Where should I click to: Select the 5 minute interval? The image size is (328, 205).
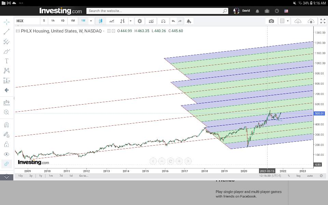[44, 21]
